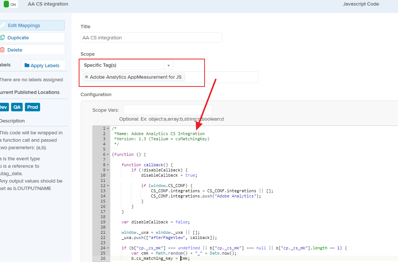Fold the callback function at line 8
Viewport: 398px width, 262px height.
[108, 165]
